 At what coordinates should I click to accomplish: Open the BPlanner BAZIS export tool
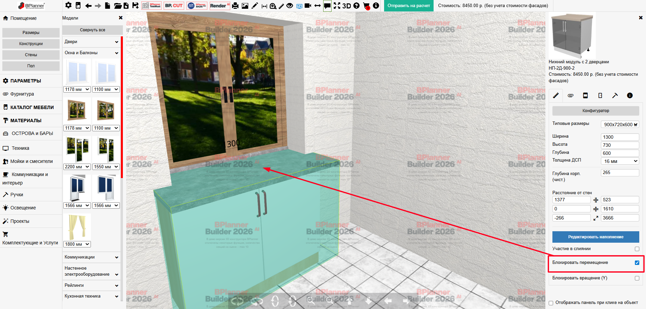[x=197, y=6]
